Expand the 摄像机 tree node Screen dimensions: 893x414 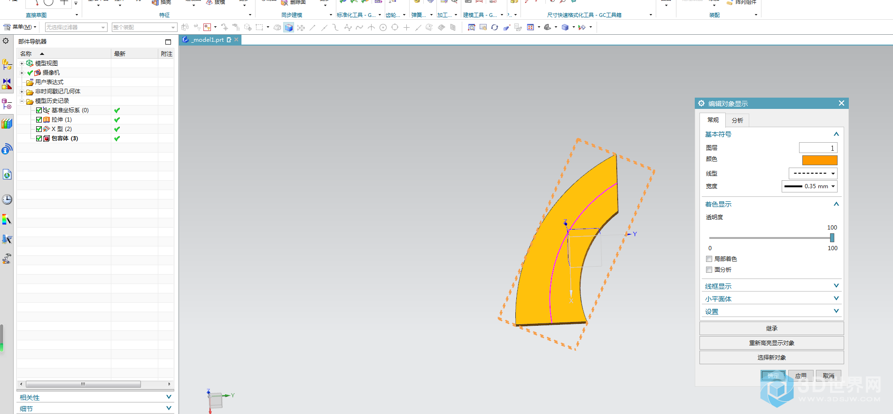[x=22, y=73]
